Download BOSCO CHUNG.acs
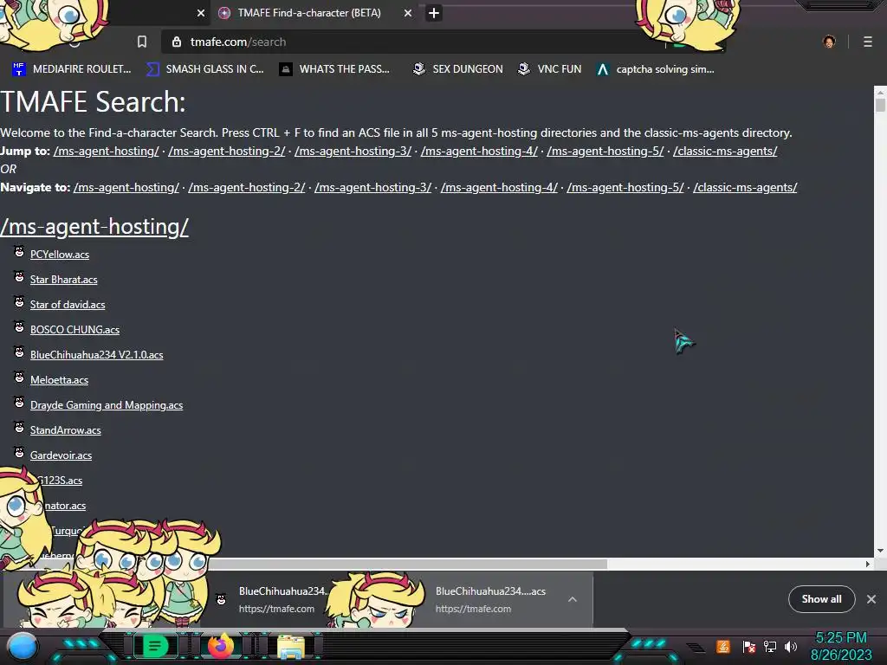Image resolution: width=887 pixels, height=665 pixels. (x=75, y=330)
